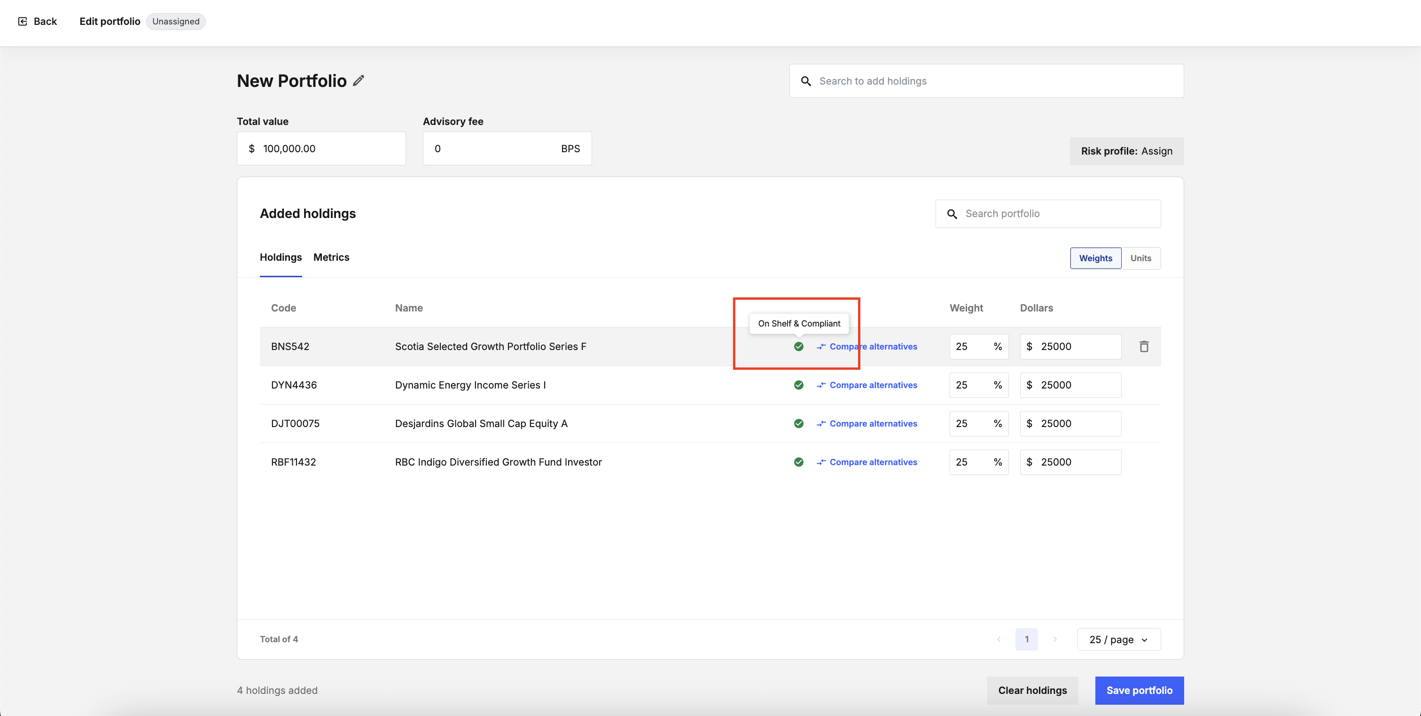Viewport: 1421px width, 716px height.
Task: Go to next page with the right arrow
Action: [x=1055, y=639]
